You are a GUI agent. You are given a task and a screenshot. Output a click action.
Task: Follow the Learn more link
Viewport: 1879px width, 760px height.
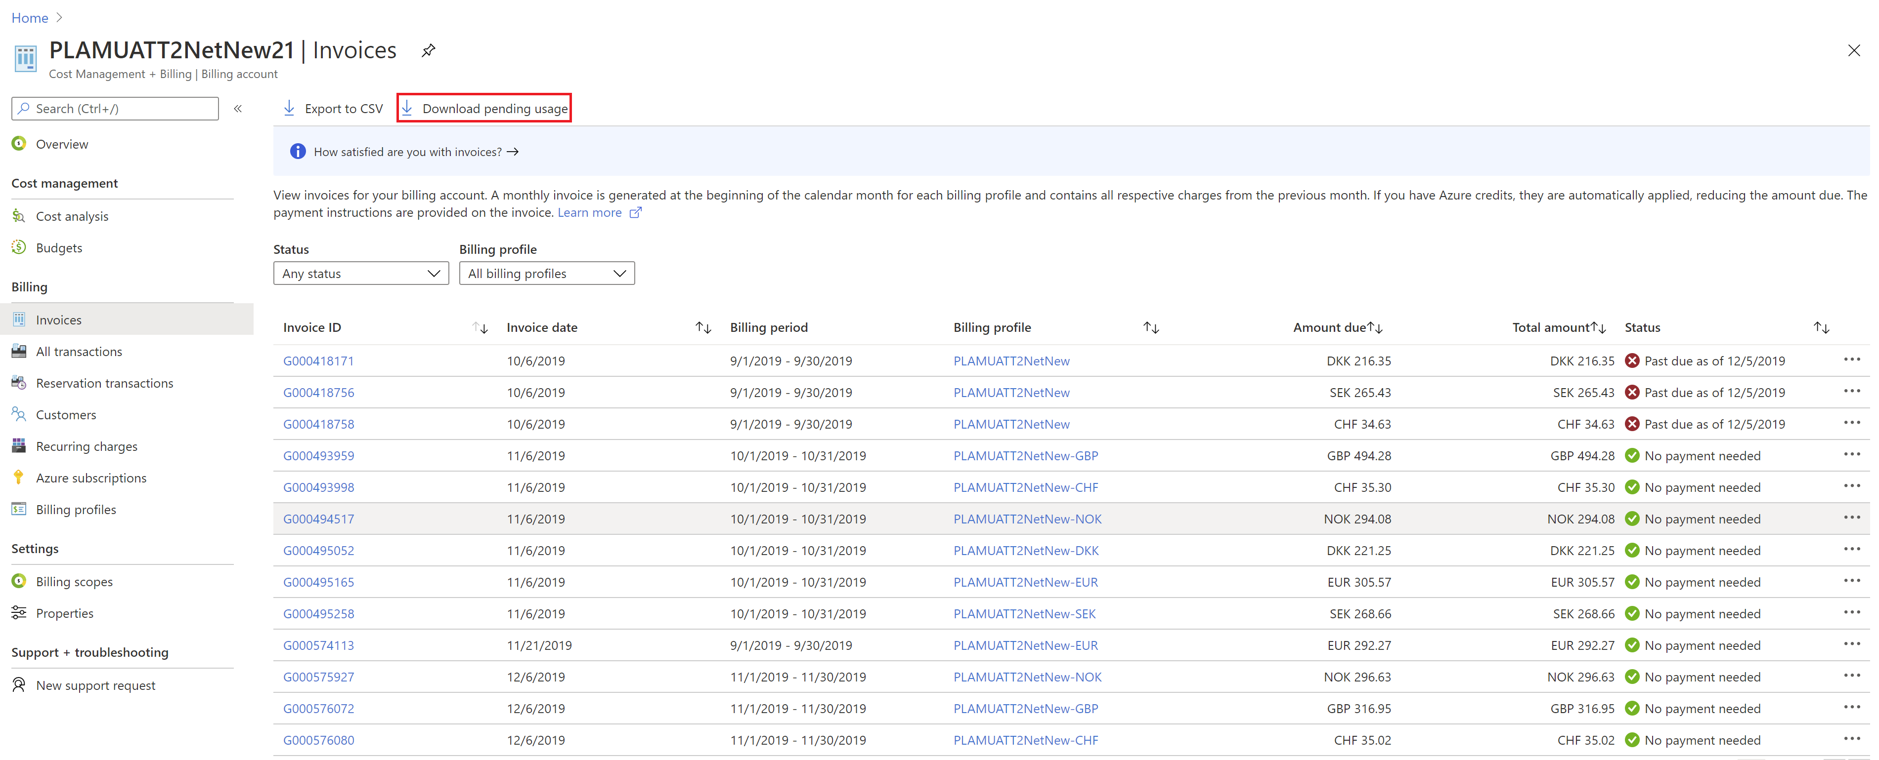(589, 213)
